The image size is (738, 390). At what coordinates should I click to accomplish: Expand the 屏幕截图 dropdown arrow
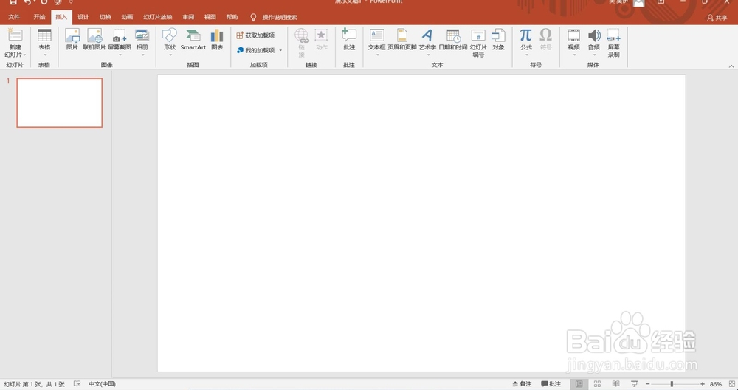click(120, 55)
